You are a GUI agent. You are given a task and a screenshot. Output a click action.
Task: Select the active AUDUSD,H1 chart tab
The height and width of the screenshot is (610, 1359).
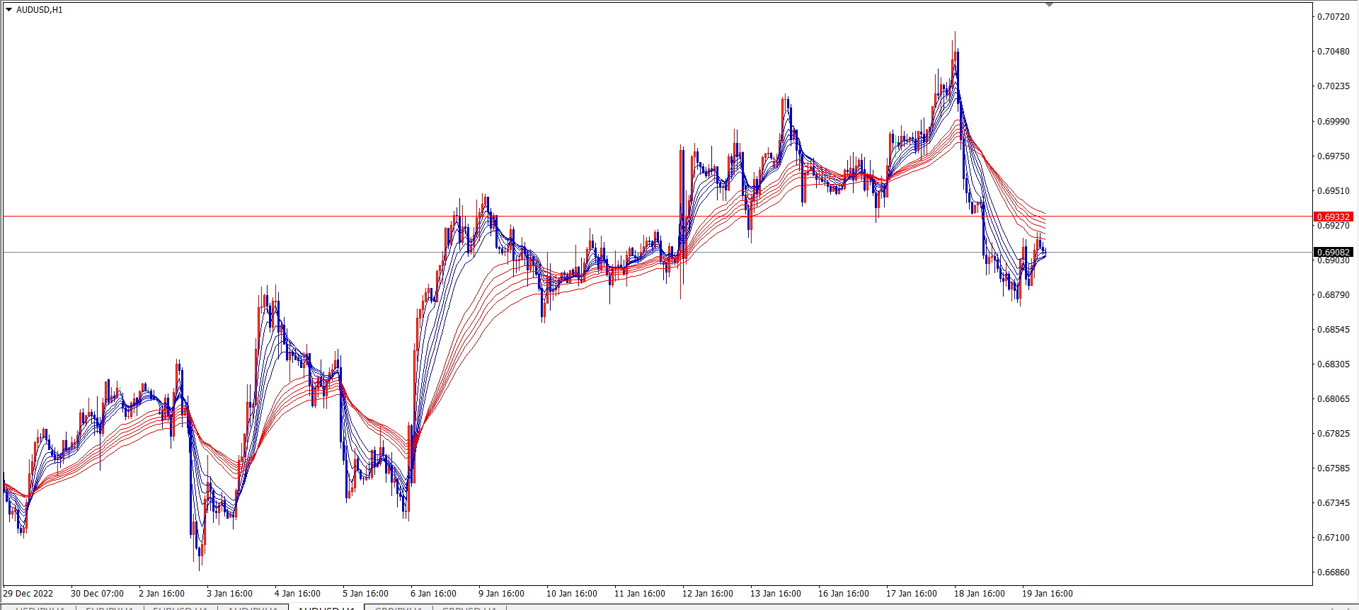coord(326,608)
